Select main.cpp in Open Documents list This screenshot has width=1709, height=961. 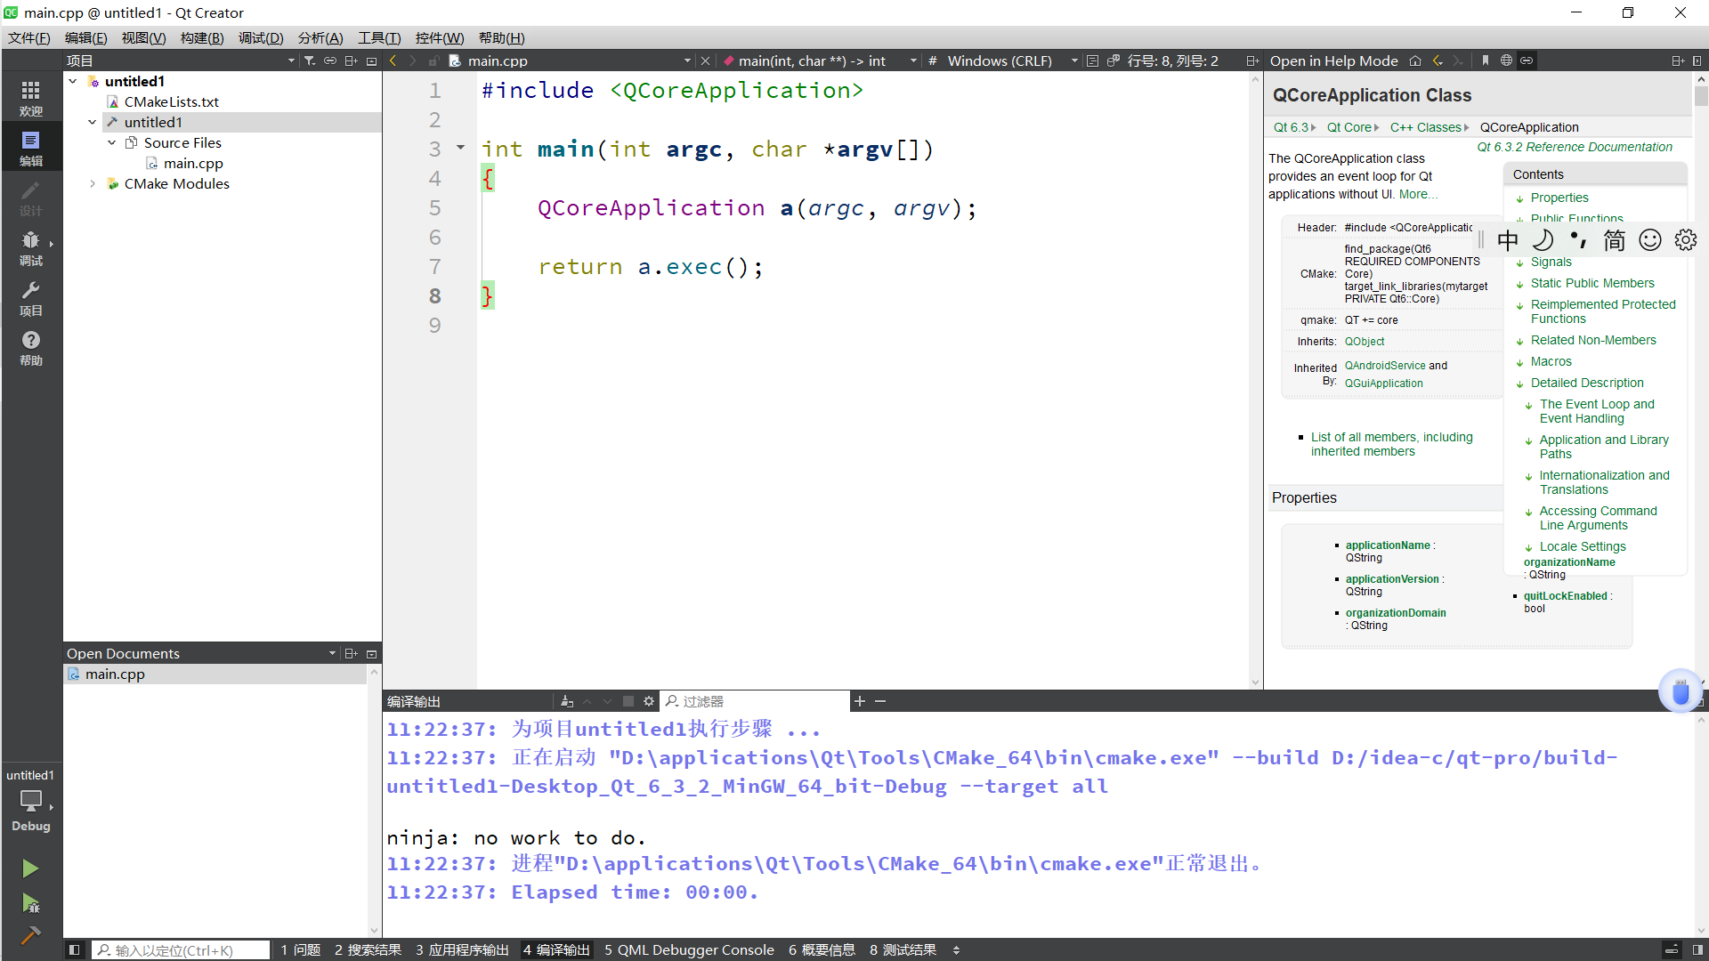coord(215,674)
